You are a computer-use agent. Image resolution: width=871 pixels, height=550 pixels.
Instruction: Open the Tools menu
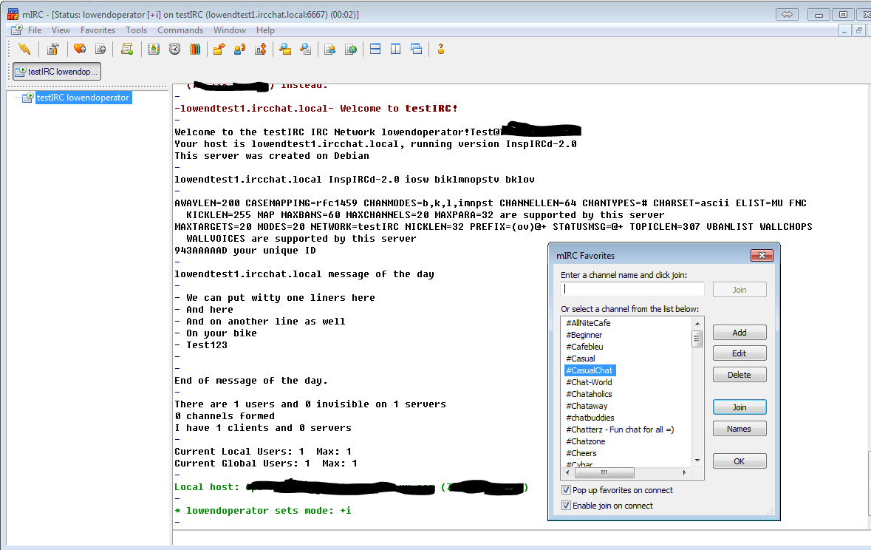click(x=136, y=30)
